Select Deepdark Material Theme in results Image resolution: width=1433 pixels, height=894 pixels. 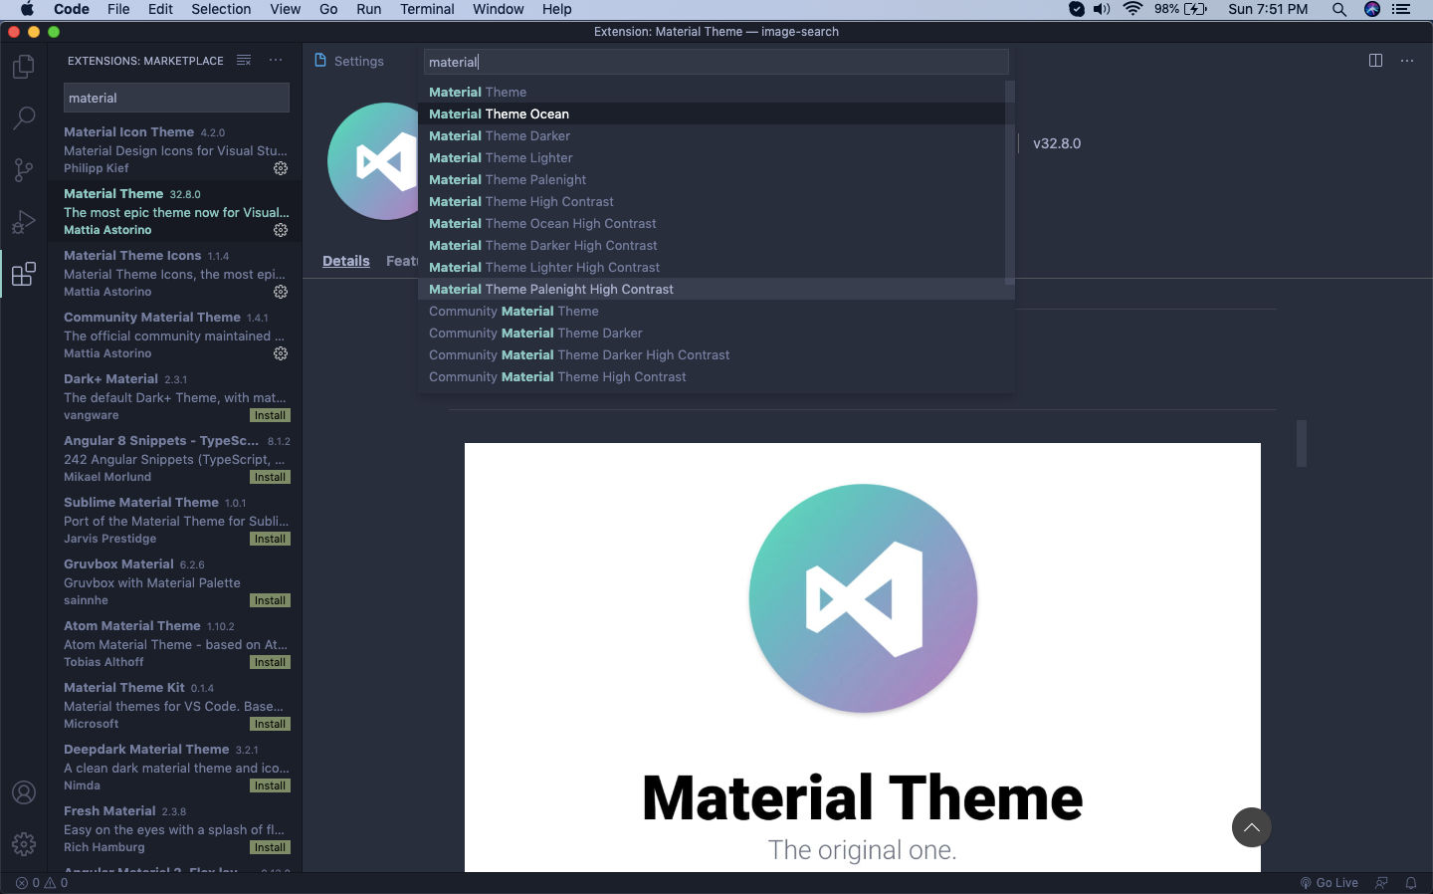[x=176, y=768]
